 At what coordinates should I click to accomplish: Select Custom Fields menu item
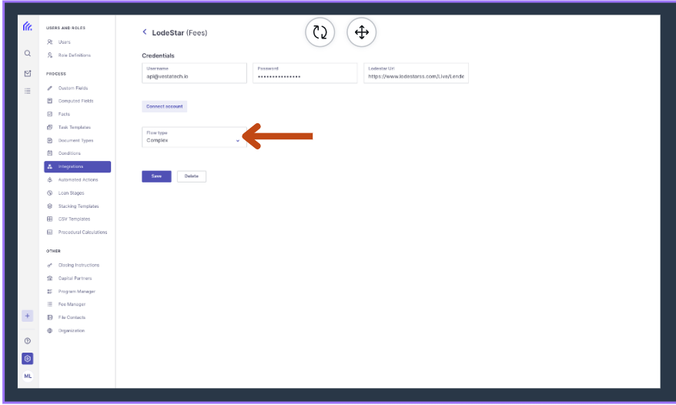click(x=72, y=88)
